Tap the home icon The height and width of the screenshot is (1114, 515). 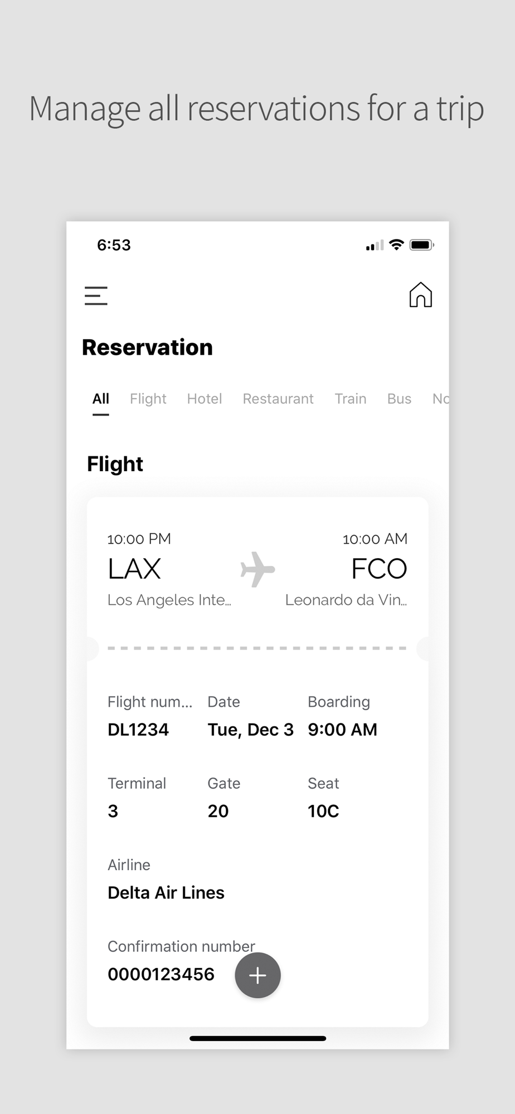click(420, 295)
